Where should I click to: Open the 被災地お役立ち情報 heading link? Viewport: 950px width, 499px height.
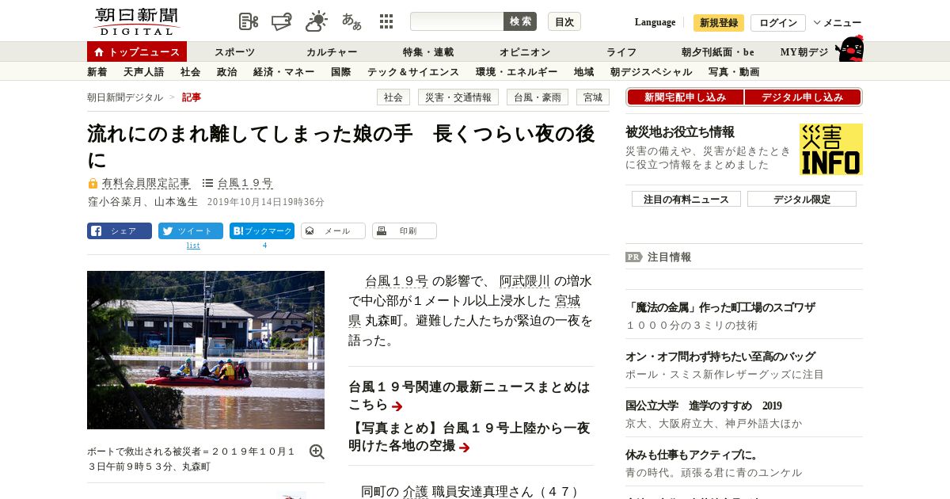click(680, 131)
